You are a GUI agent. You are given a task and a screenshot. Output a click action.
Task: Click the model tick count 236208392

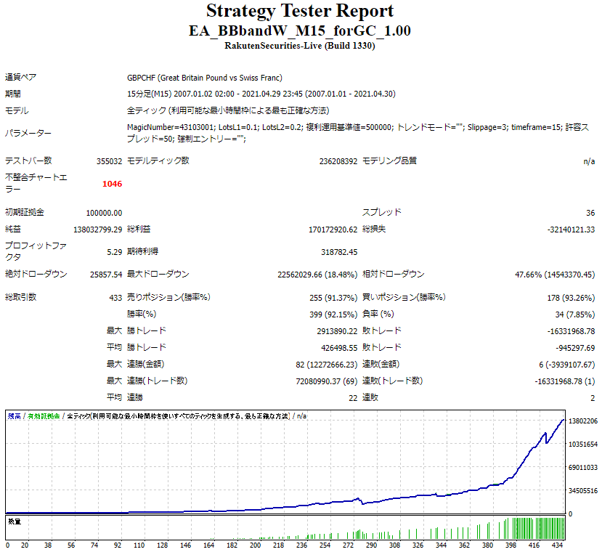[x=338, y=161]
